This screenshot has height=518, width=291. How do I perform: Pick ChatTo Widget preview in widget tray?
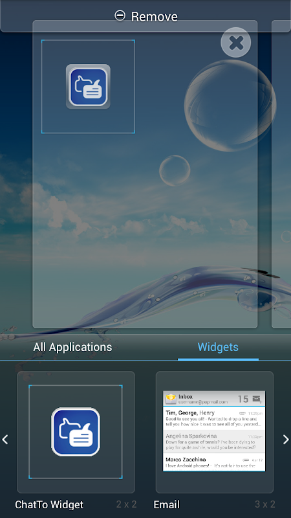[x=76, y=432]
